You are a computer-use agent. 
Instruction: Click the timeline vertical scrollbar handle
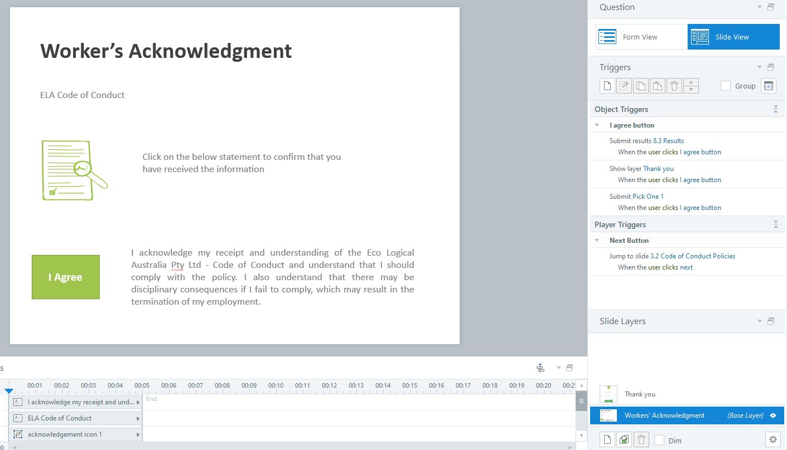[x=581, y=400]
